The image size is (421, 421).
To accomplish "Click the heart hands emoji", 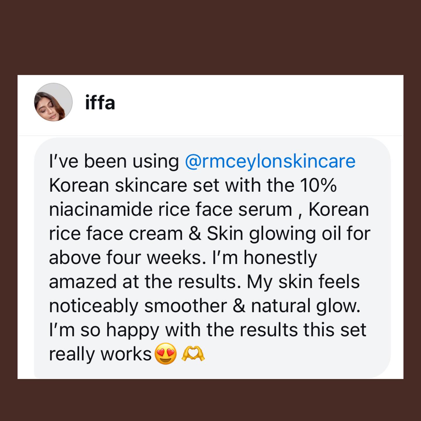I will pos(193,353).
